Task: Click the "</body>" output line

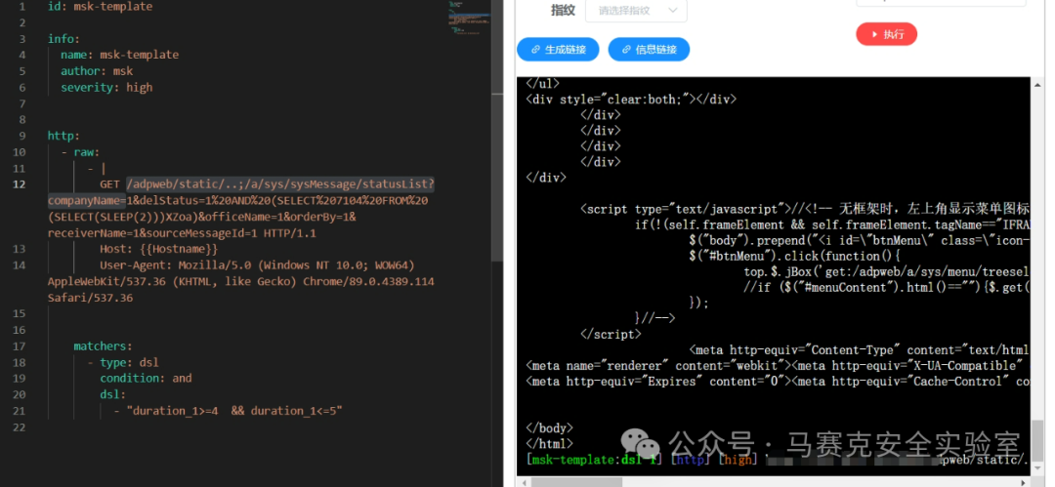Action: [x=549, y=428]
